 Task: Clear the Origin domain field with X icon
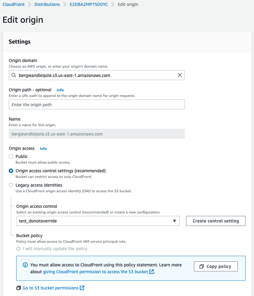pyautogui.click(x=180, y=75)
